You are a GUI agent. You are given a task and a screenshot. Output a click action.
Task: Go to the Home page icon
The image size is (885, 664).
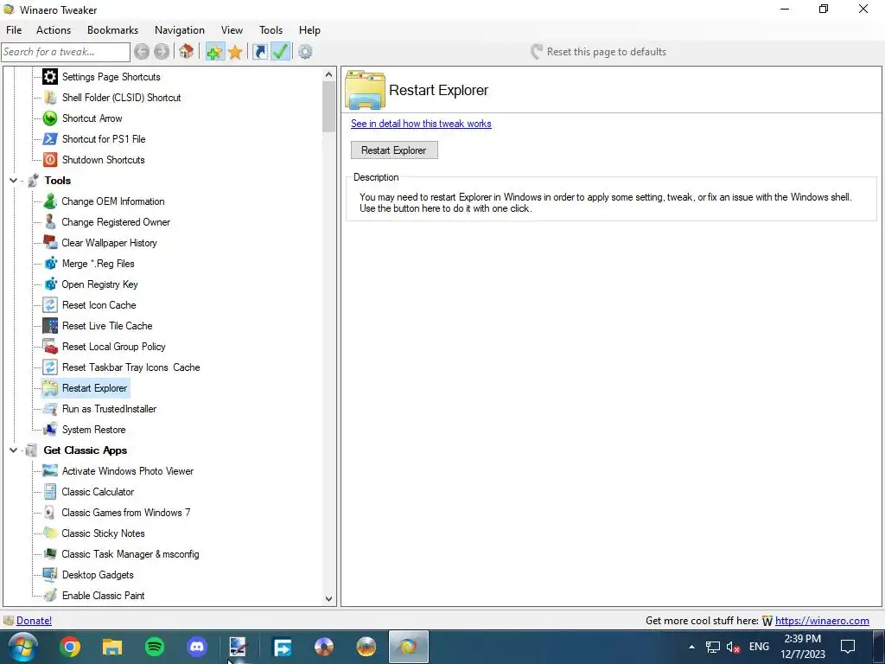click(186, 52)
